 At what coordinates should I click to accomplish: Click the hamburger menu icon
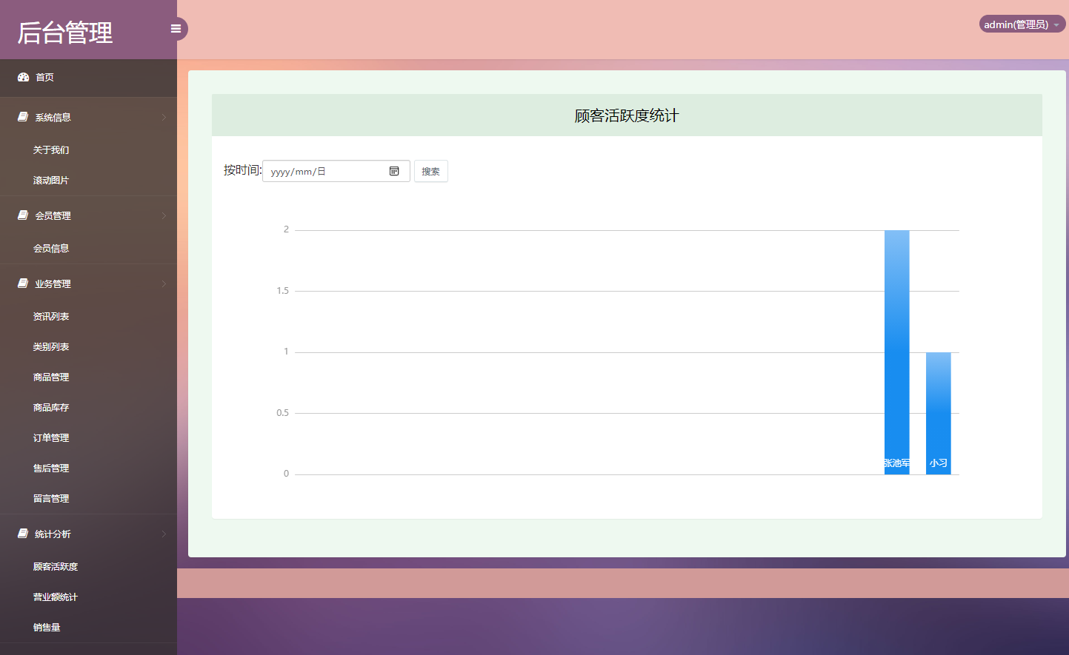tap(176, 28)
